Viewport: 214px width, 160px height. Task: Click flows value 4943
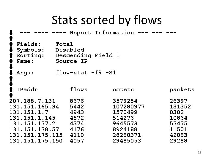77,112
